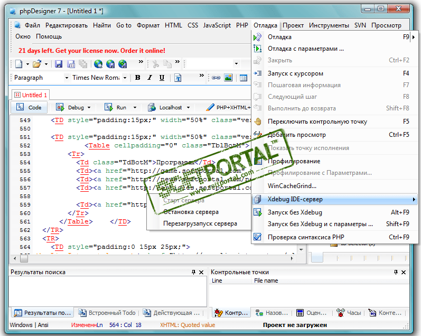Expand hidden formatting toolbar buttons chevron
The width and height of the screenshot is (421, 336).
coord(201,76)
